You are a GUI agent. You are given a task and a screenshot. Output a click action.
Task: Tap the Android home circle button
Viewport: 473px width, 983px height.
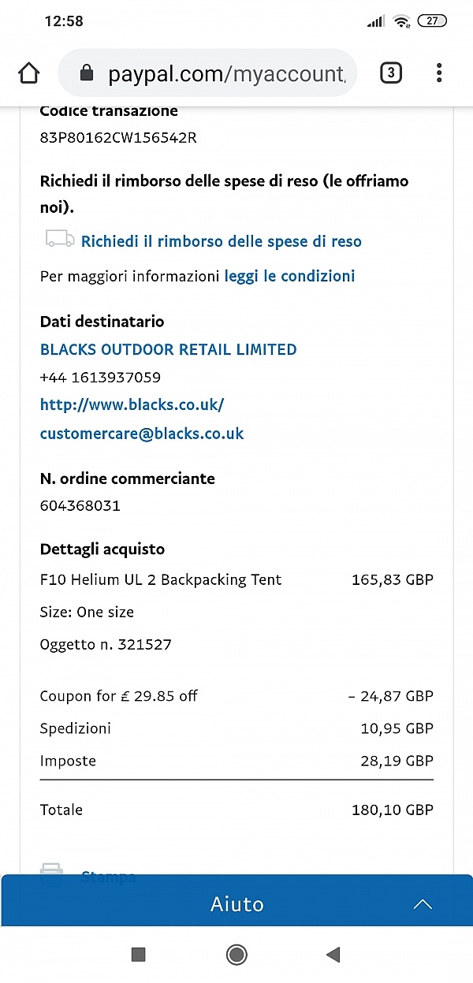click(x=236, y=955)
